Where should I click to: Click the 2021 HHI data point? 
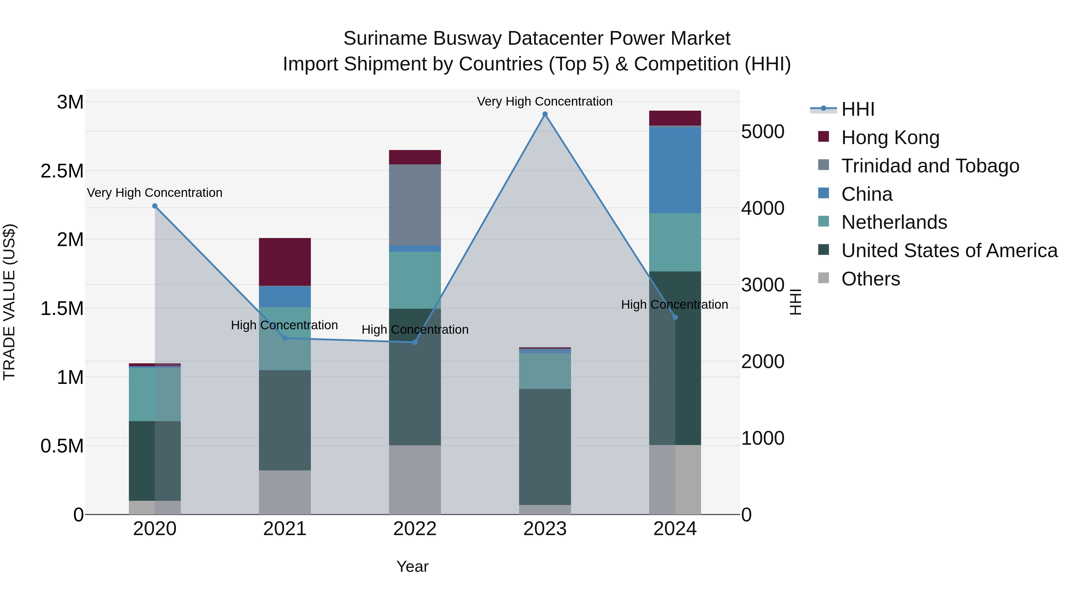(285, 338)
